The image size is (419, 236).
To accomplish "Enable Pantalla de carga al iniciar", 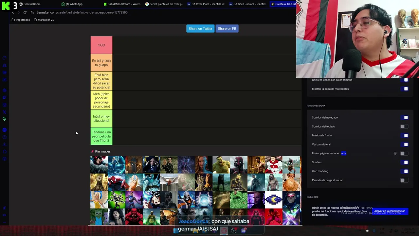I will [404, 180].
